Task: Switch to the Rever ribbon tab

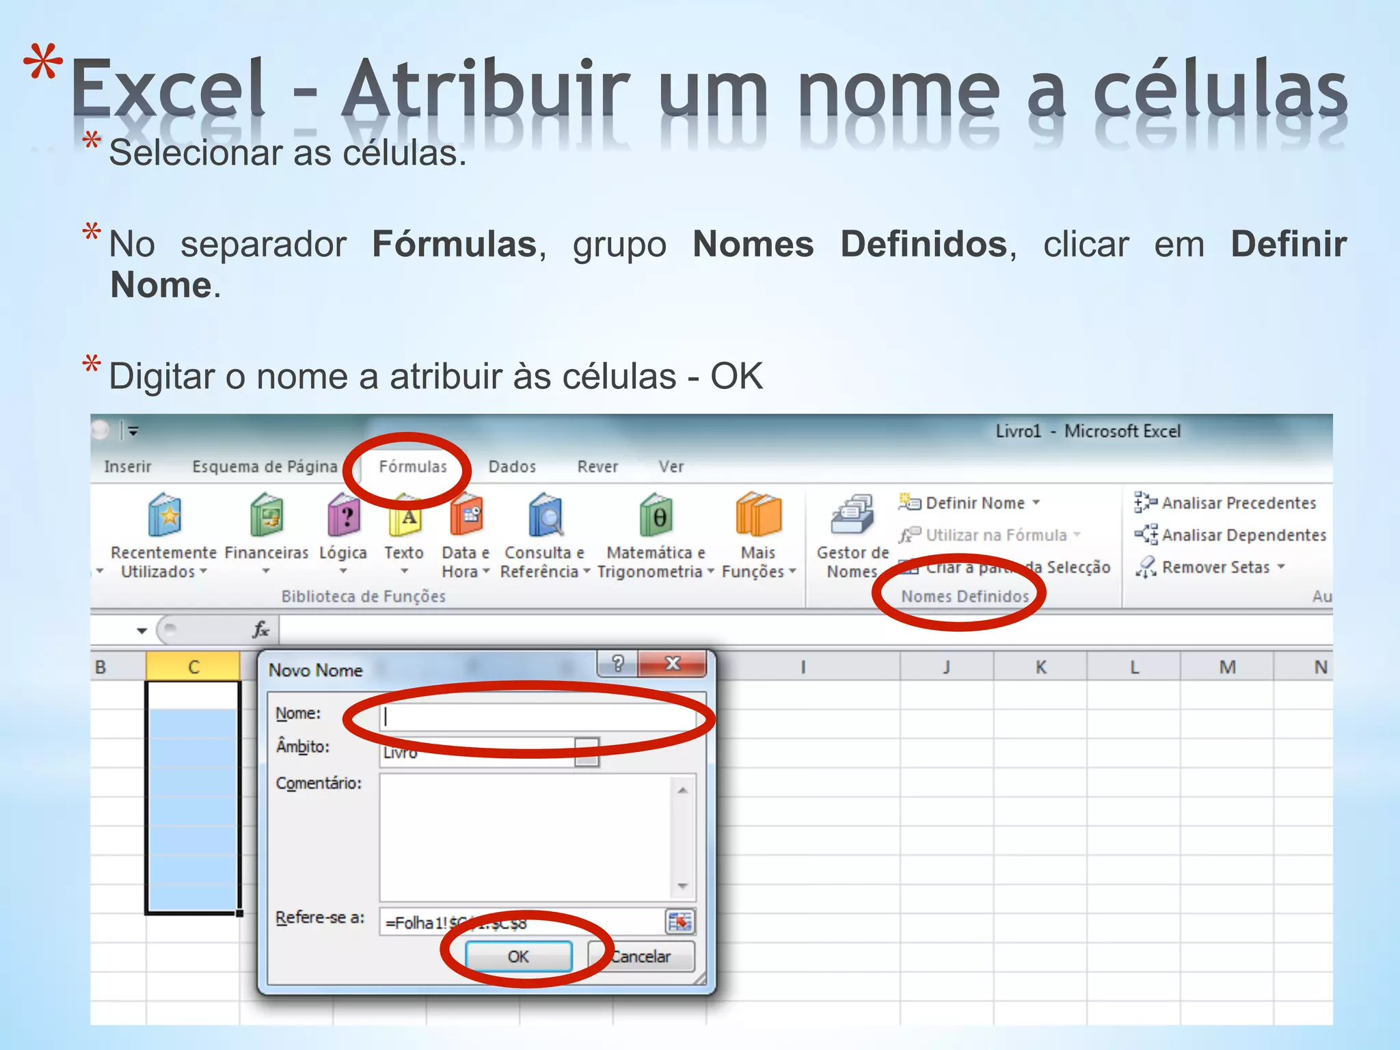Action: click(597, 466)
